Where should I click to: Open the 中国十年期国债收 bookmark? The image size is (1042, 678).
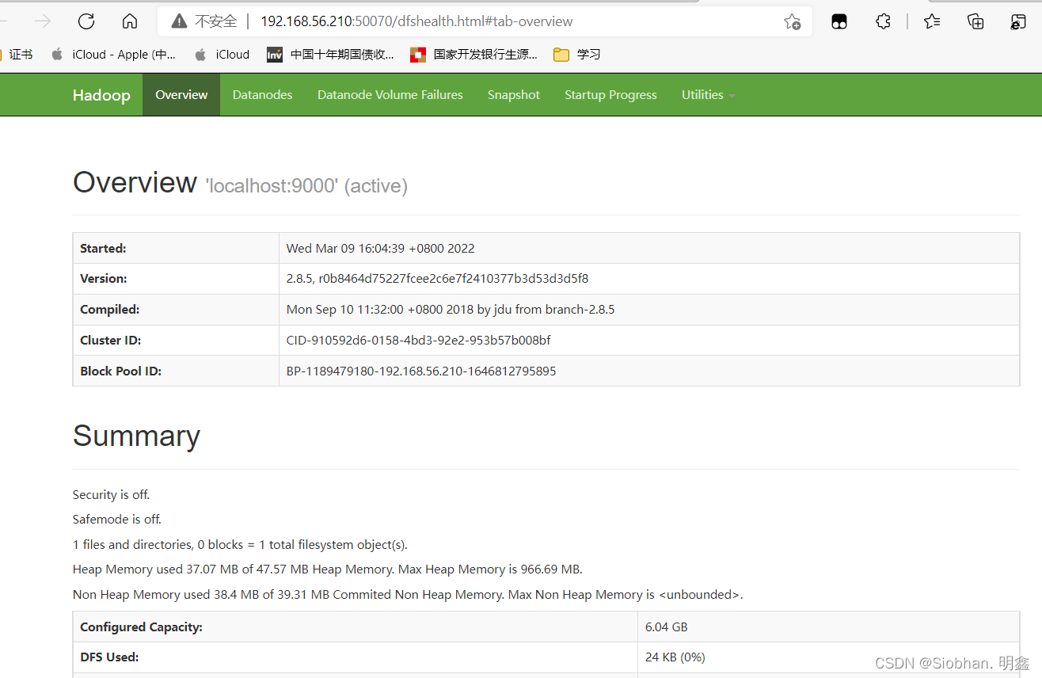[330, 55]
